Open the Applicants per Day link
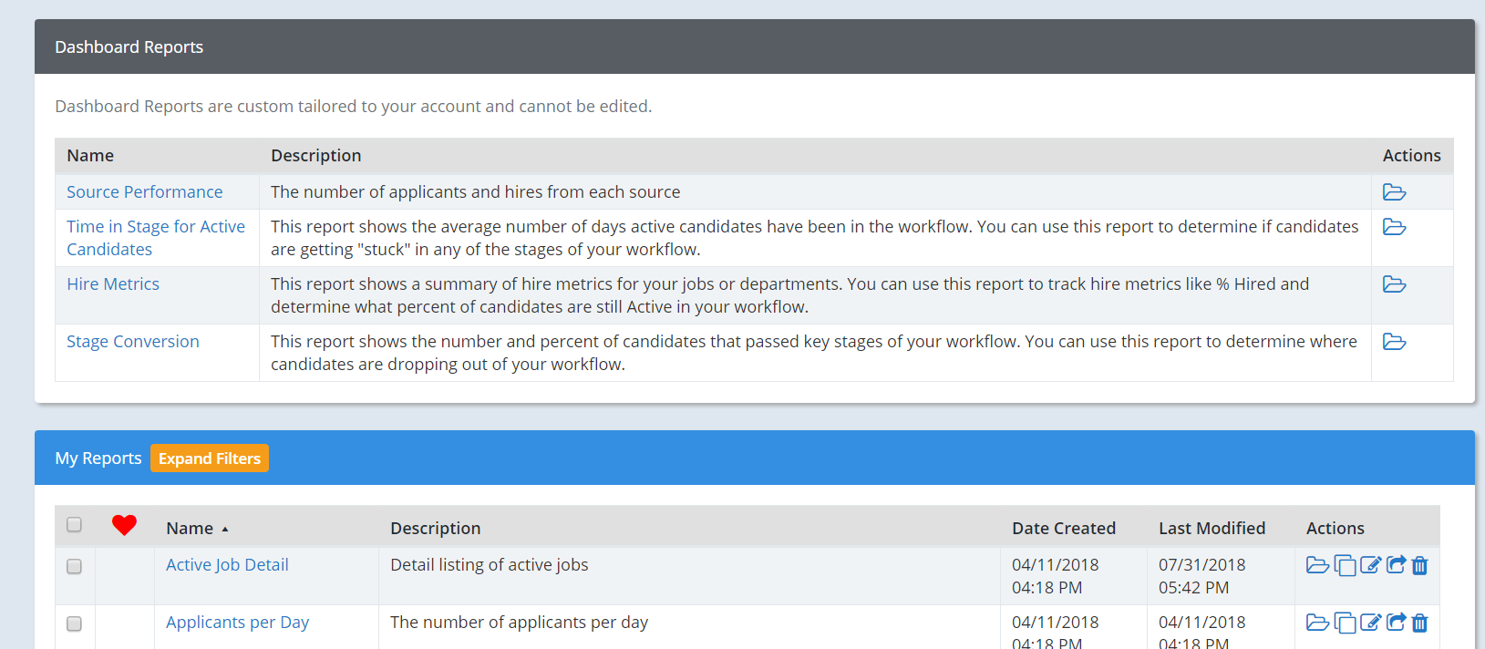This screenshot has width=1485, height=649. coord(237,623)
